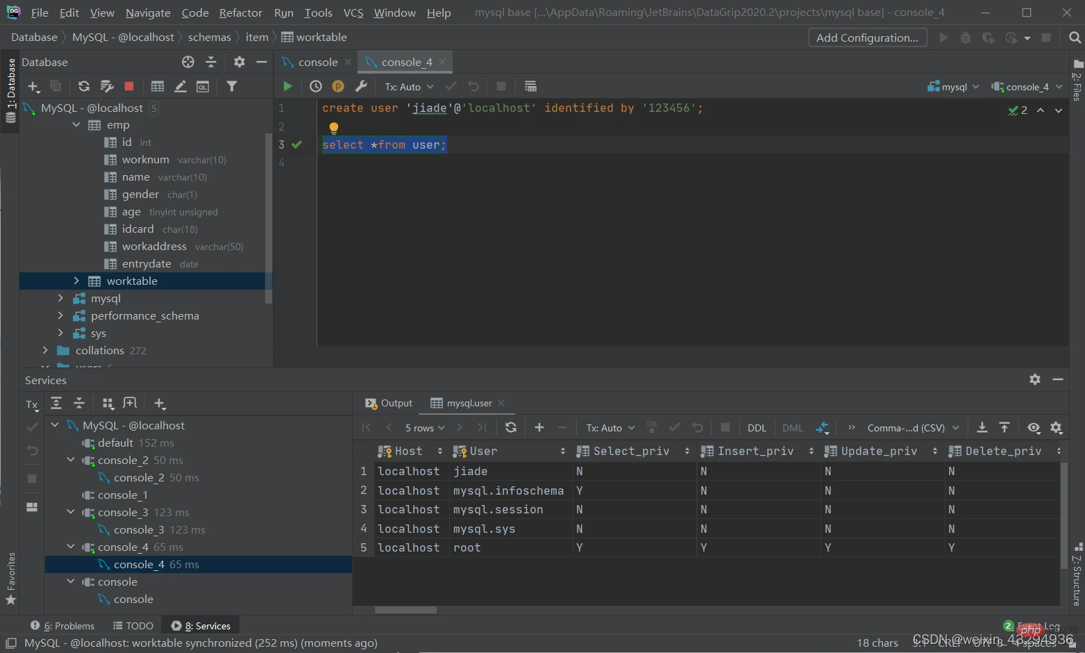Toggle the Structure side panel
Viewport: 1085px width, 653px height.
[1077, 574]
